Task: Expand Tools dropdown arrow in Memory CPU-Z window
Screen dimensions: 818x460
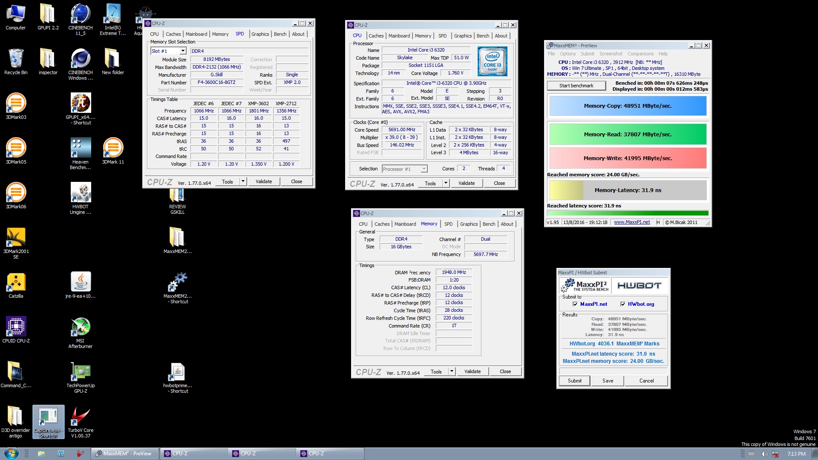Action: (452, 371)
